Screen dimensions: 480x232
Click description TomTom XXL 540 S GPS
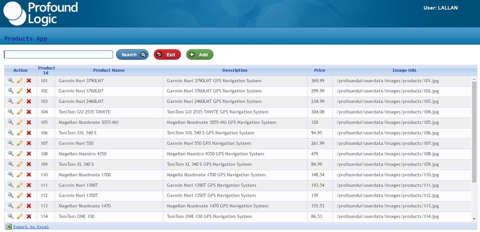[x=210, y=133]
